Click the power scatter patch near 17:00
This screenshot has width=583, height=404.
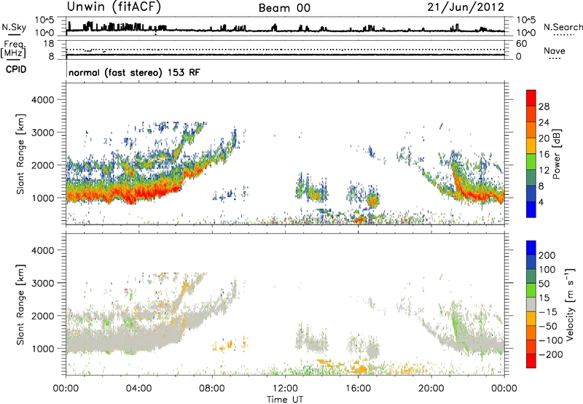(372, 201)
